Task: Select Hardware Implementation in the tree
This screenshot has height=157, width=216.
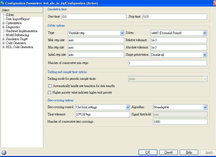Action: 22,31
